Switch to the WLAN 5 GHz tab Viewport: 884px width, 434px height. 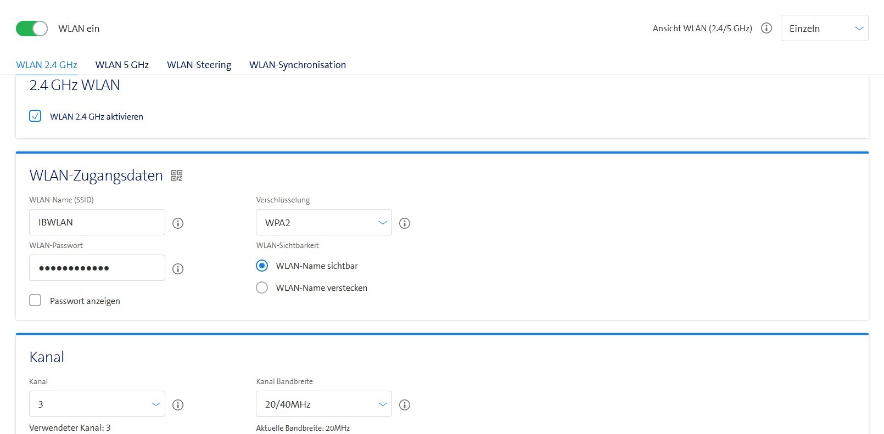122,65
